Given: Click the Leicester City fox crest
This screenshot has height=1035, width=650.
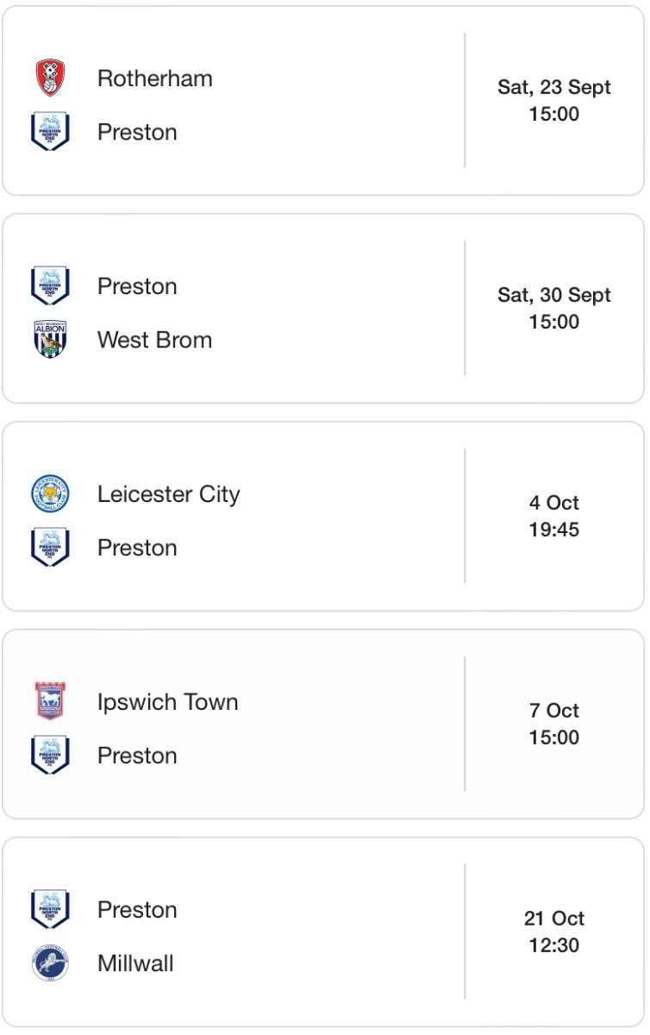Looking at the screenshot, I should (x=50, y=494).
